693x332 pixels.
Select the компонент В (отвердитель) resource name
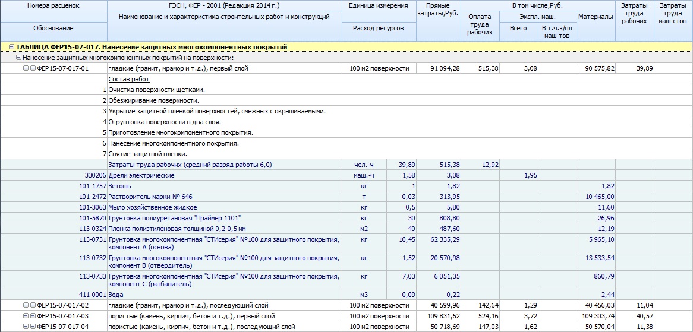(x=225, y=261)
